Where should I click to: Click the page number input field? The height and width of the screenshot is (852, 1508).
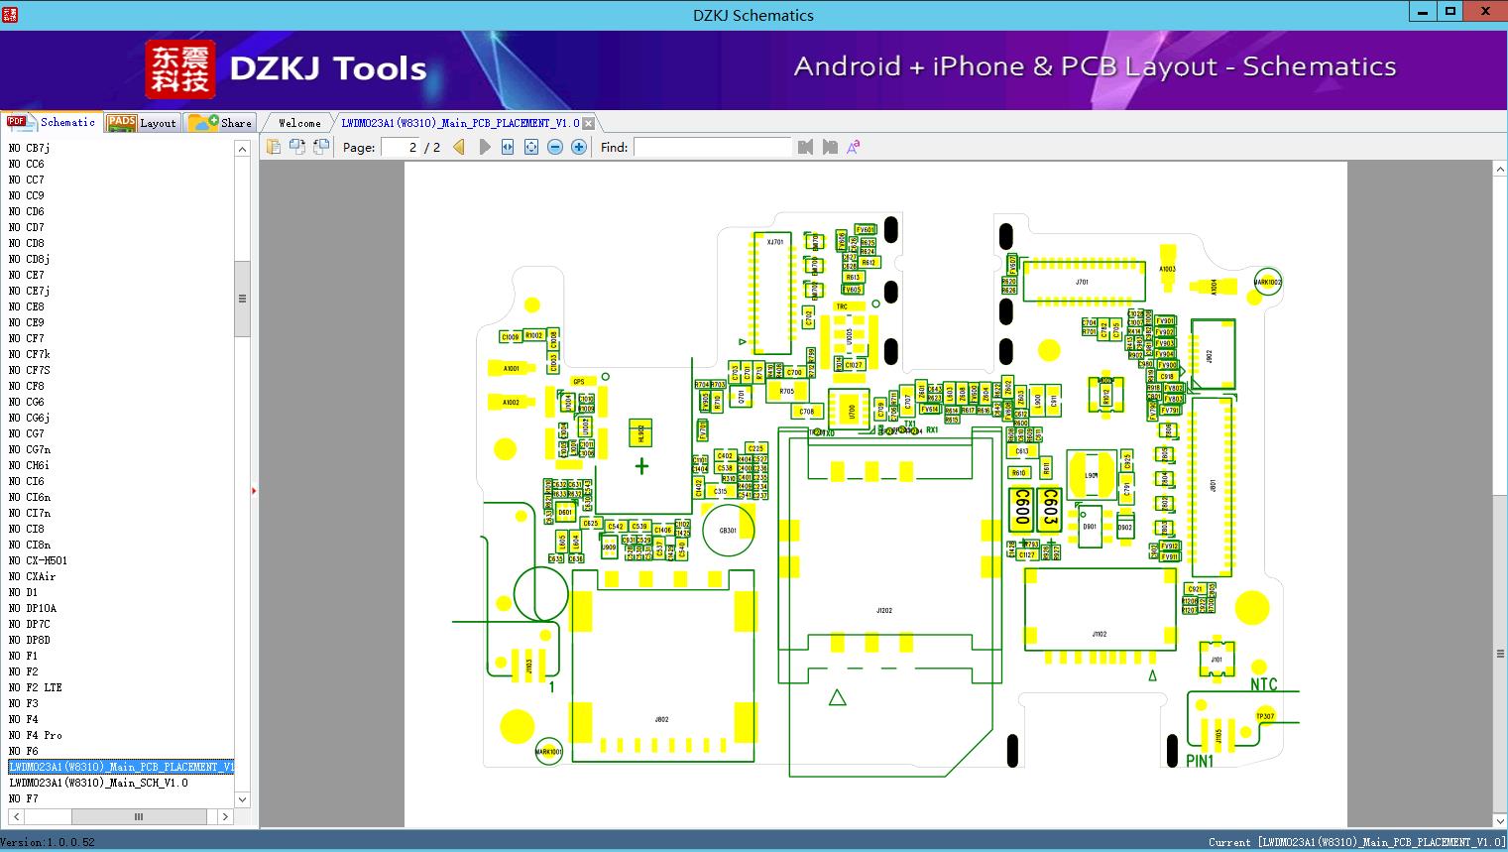[x=399, y=147]
